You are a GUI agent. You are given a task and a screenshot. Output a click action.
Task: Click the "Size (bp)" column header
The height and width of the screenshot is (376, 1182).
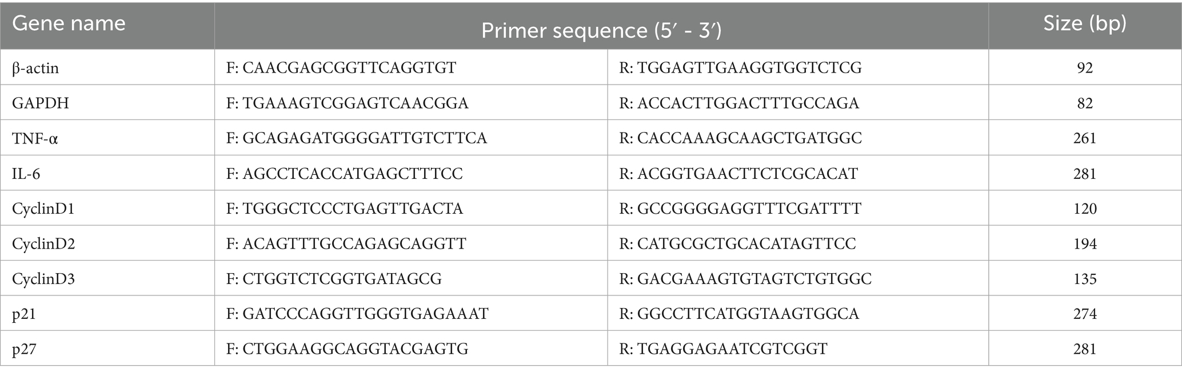[1084, 24]
